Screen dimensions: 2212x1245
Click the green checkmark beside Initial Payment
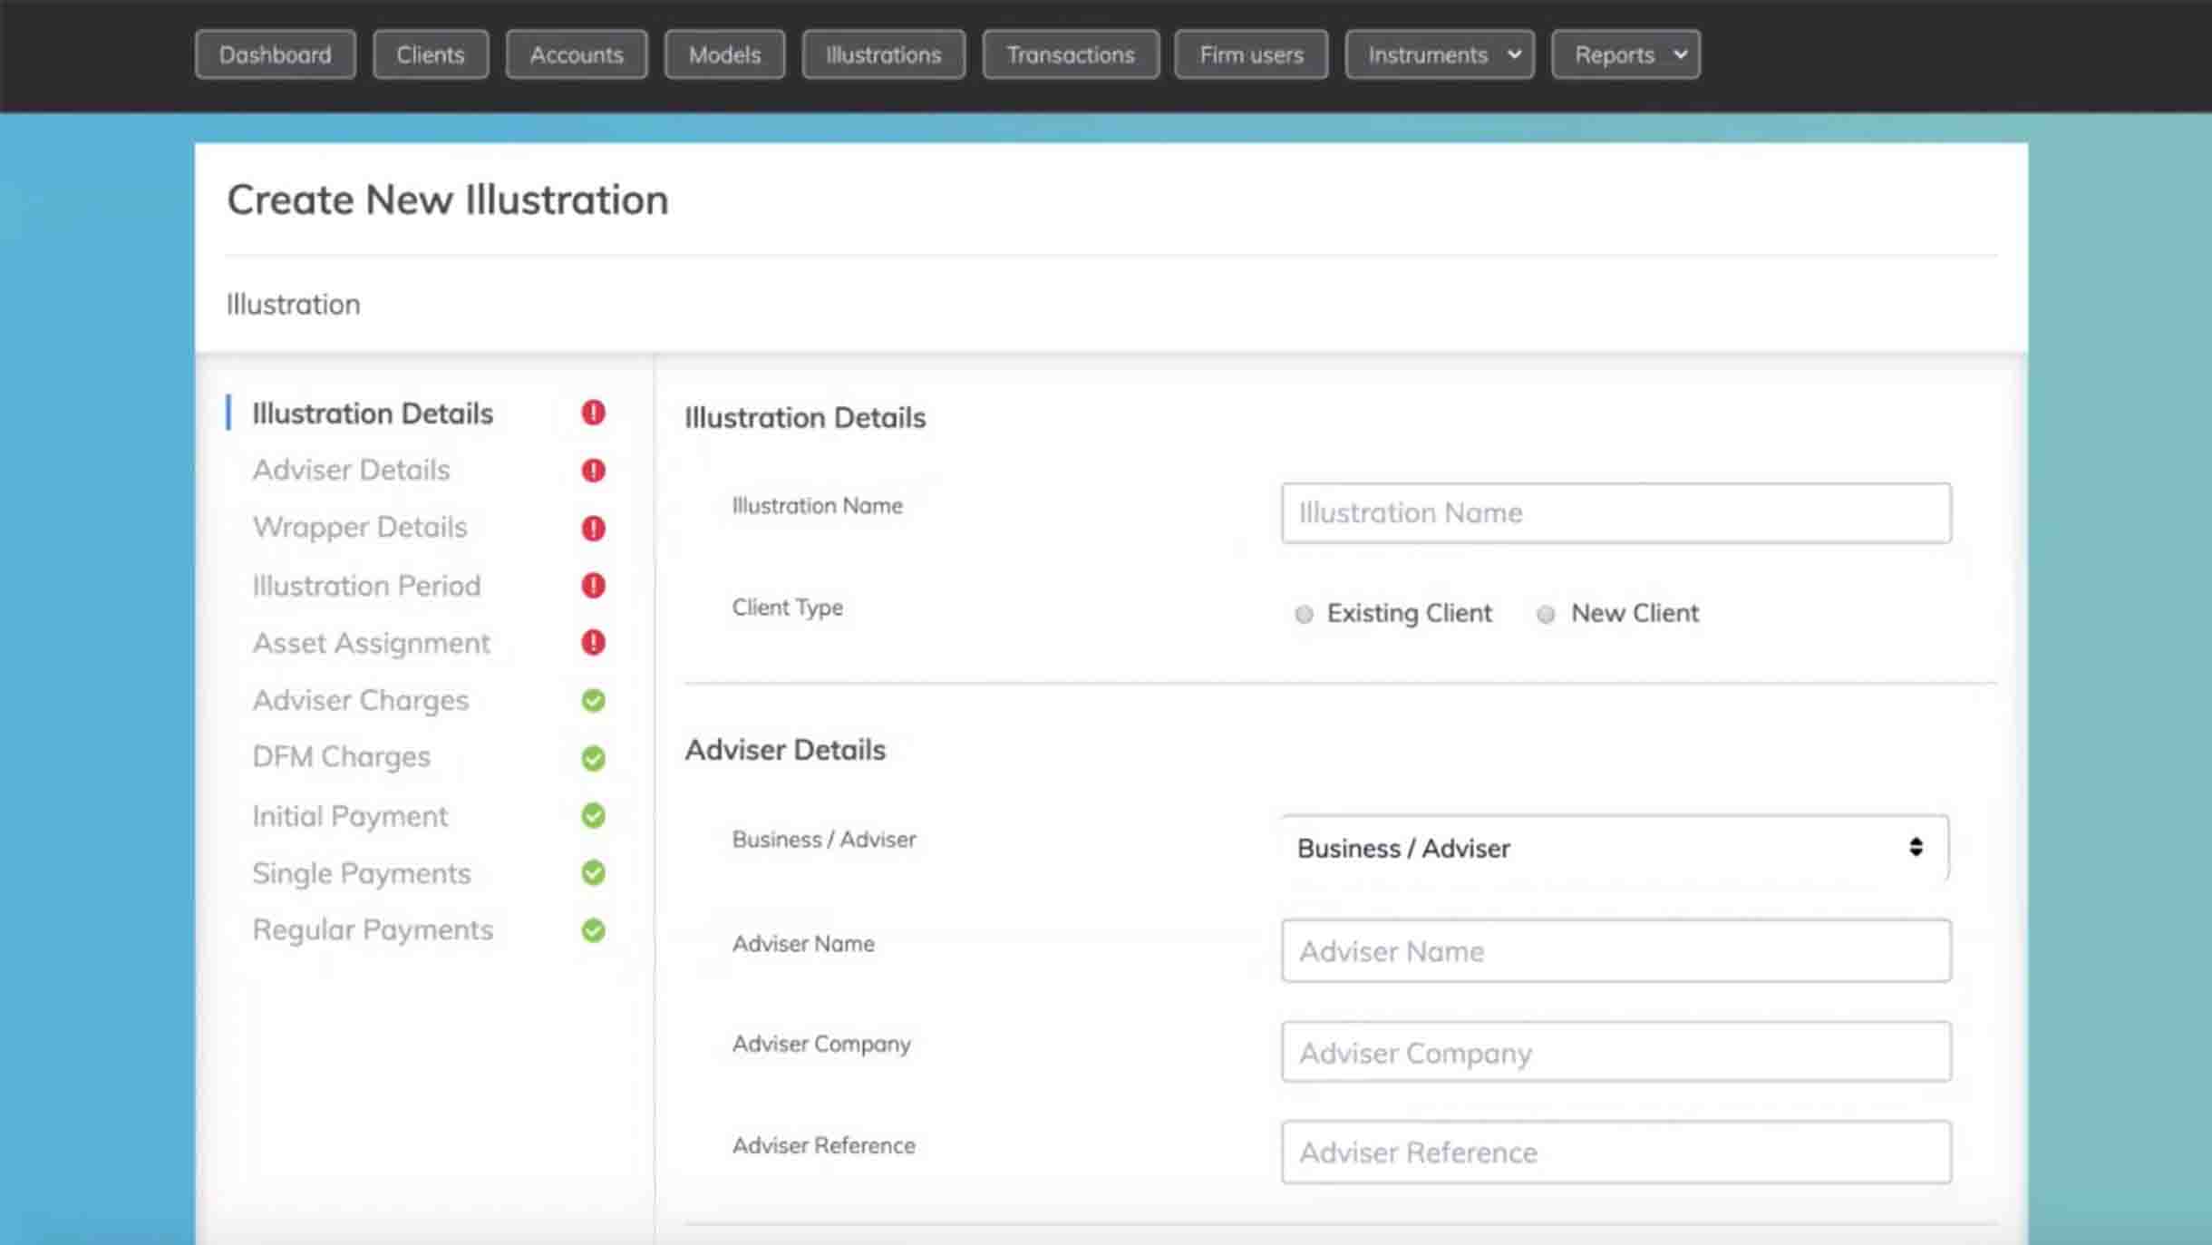point(593,815)
